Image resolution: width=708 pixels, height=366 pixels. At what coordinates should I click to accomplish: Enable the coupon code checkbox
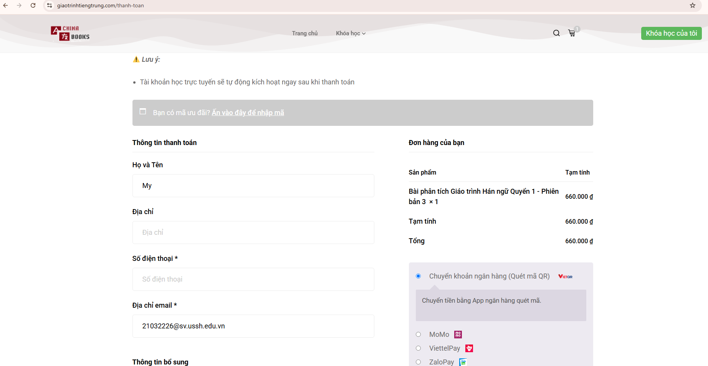pos(142,111)
